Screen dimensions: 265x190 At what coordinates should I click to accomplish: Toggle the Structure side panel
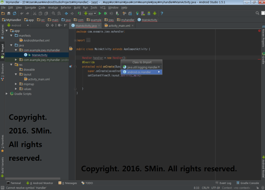(3, 72)
